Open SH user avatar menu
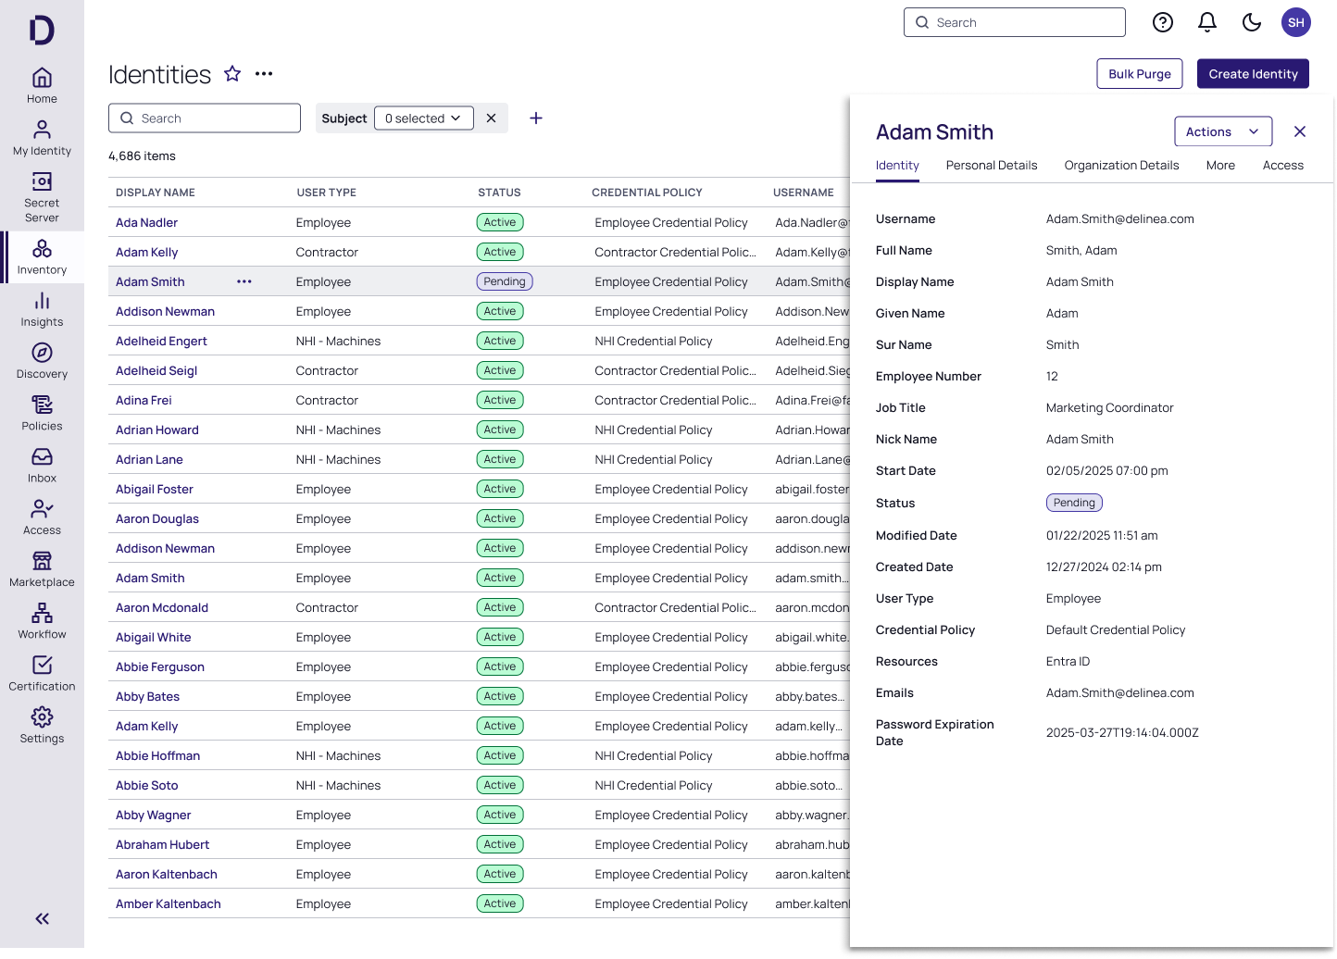The height and width of the screenshot is (959, 1337). (x=1296, y=22)
